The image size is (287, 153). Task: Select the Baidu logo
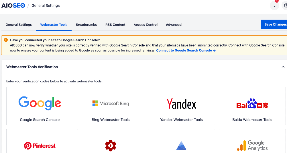(x=252, y=104)
